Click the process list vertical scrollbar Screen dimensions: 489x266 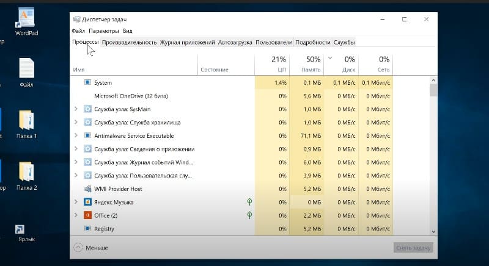click(433, 153)
